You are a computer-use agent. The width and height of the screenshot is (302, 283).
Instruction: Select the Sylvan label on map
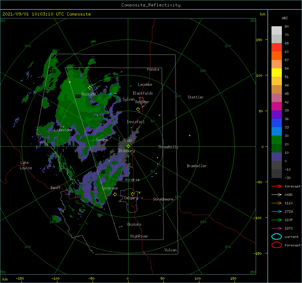(x=129, y=99)
